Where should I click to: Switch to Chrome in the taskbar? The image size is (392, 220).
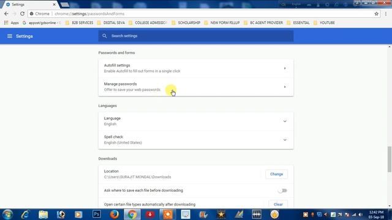(x=132, y=215)
